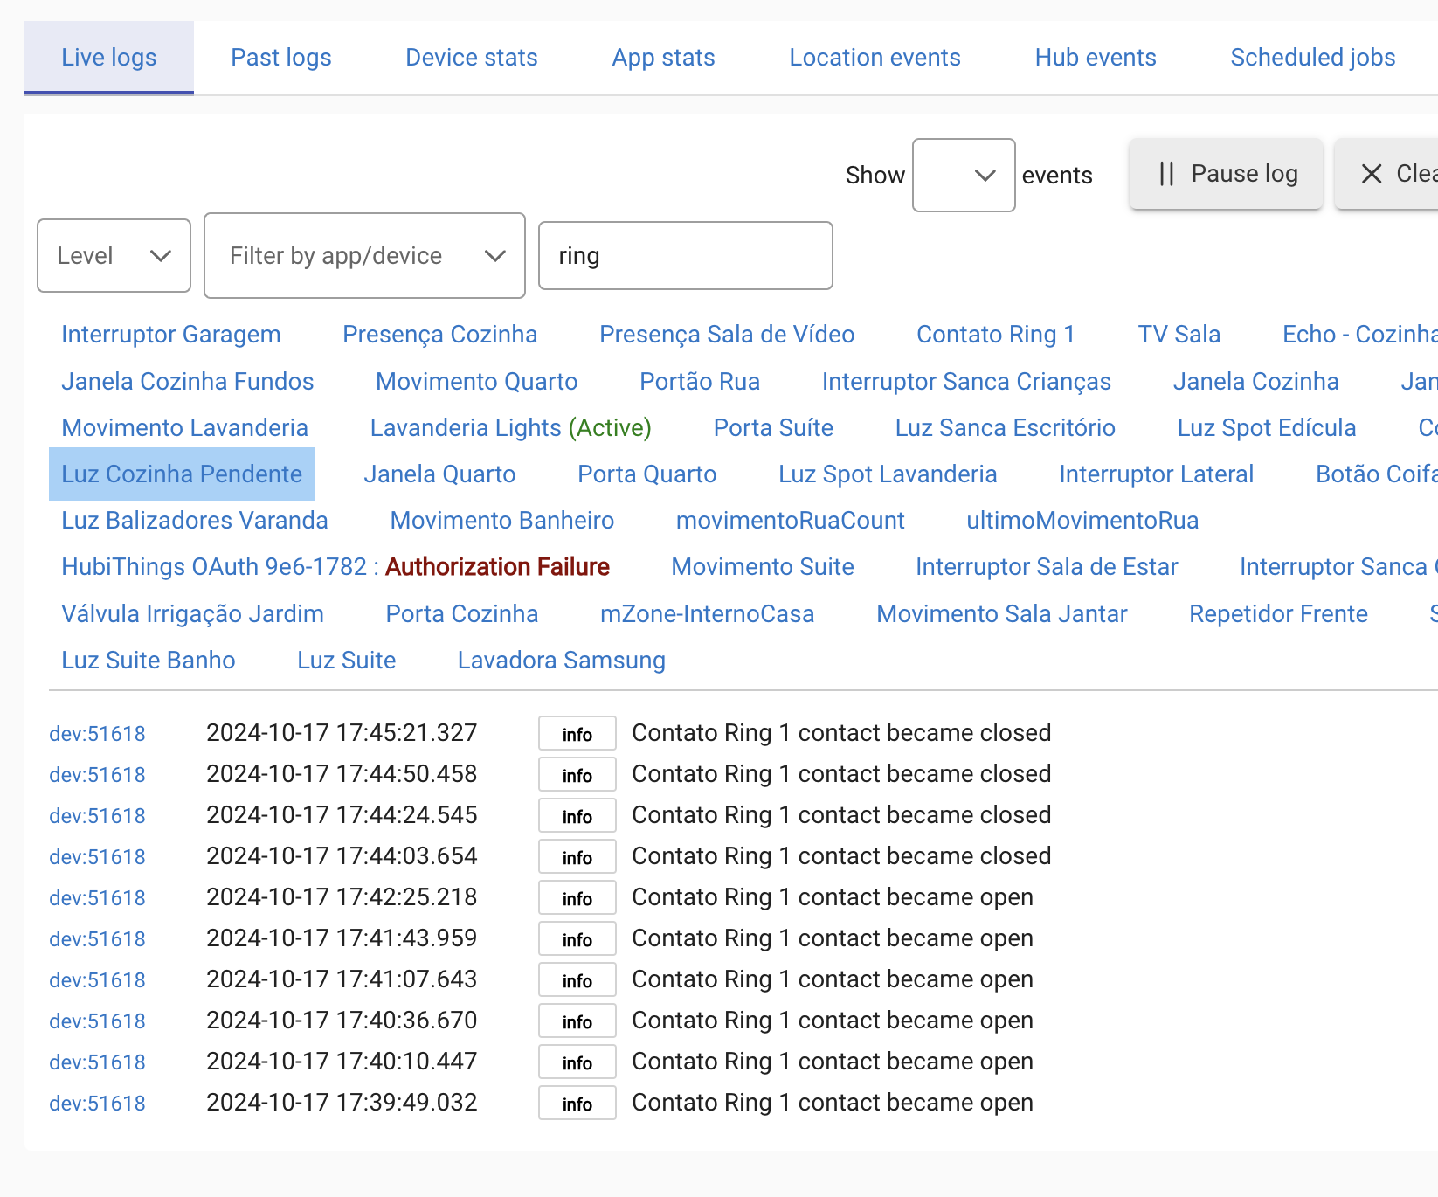Viewport: 1438px width, 1197px height.
Task: Filter logs by Presença Cozinha
Action: (440, 335)
